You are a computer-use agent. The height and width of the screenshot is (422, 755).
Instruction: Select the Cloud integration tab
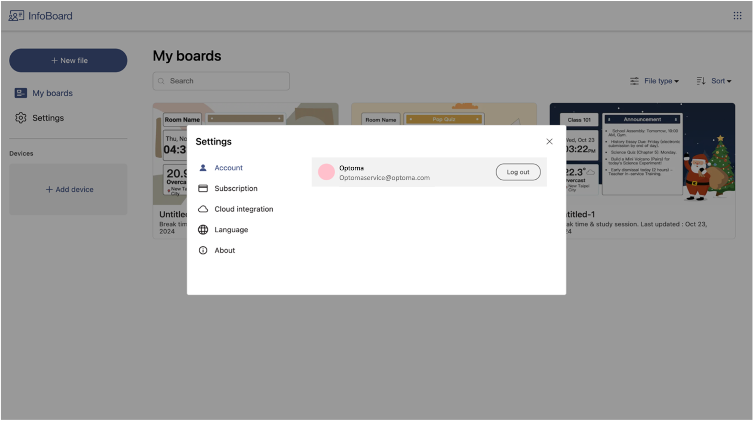(244, 209)
